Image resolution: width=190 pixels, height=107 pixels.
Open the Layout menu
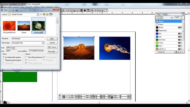pyautogui.click(x=16, y=7)
